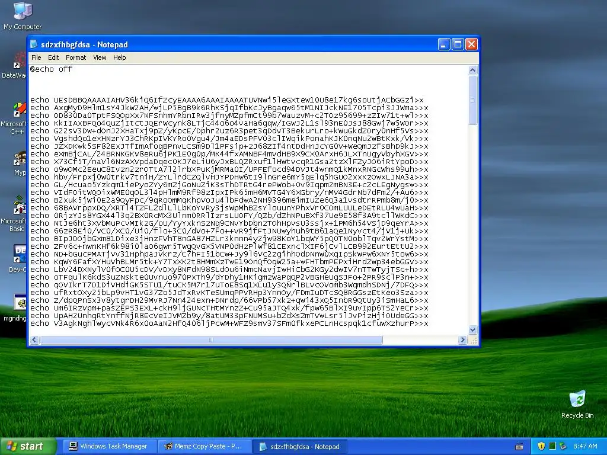Click the green tray icon in system tray
The height and width of the screenshot is (455, 607).
pyautogui.click(x=552, y=446)
